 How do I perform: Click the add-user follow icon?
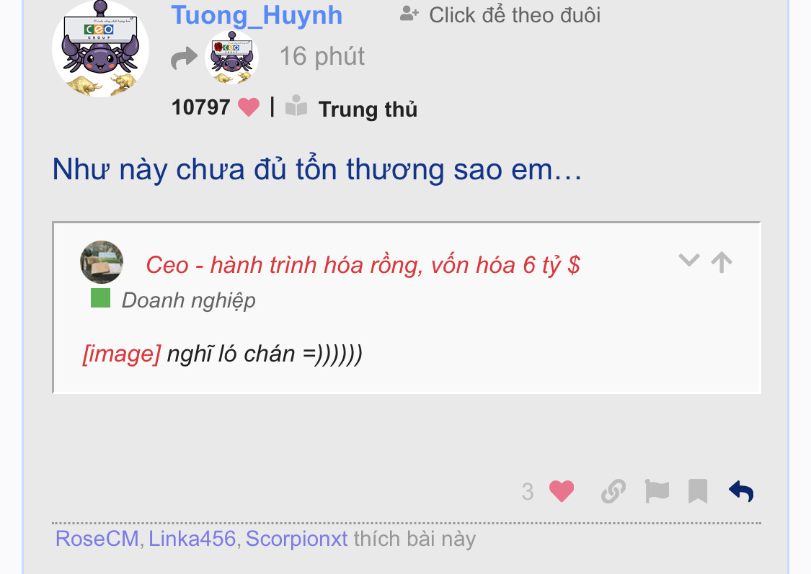(x=409, y=14)
